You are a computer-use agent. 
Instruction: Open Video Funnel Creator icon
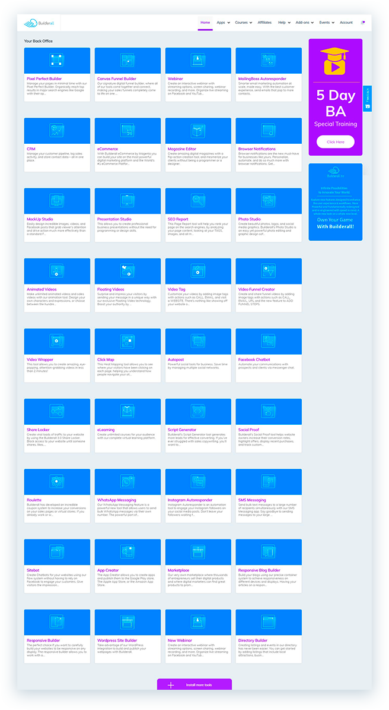269,270
